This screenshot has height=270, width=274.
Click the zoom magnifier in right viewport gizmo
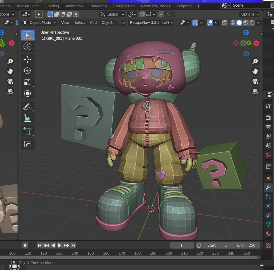(255, 61)
